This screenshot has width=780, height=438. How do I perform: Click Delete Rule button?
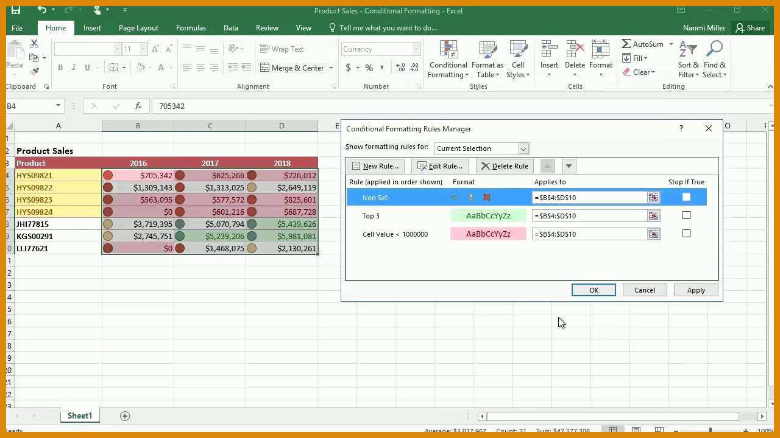tap(505, 165)
